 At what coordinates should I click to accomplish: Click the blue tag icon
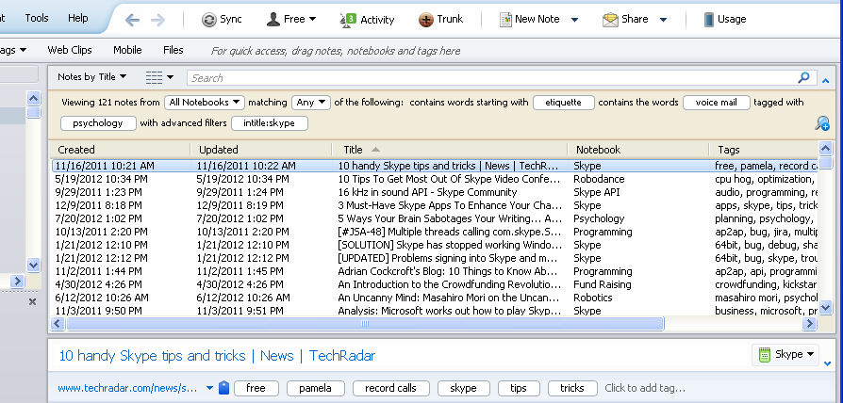[224, 387]
